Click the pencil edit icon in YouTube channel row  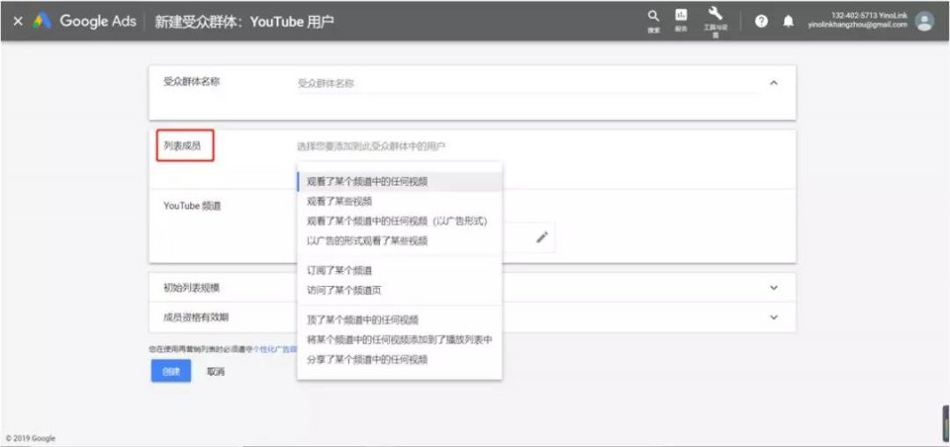click(x=541, y=236)
